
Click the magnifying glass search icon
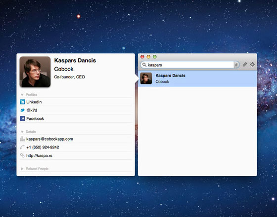tap(144, 65)
